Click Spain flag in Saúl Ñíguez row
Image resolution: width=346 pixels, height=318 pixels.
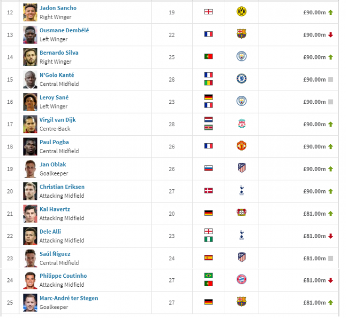click(x=208, y=258)
